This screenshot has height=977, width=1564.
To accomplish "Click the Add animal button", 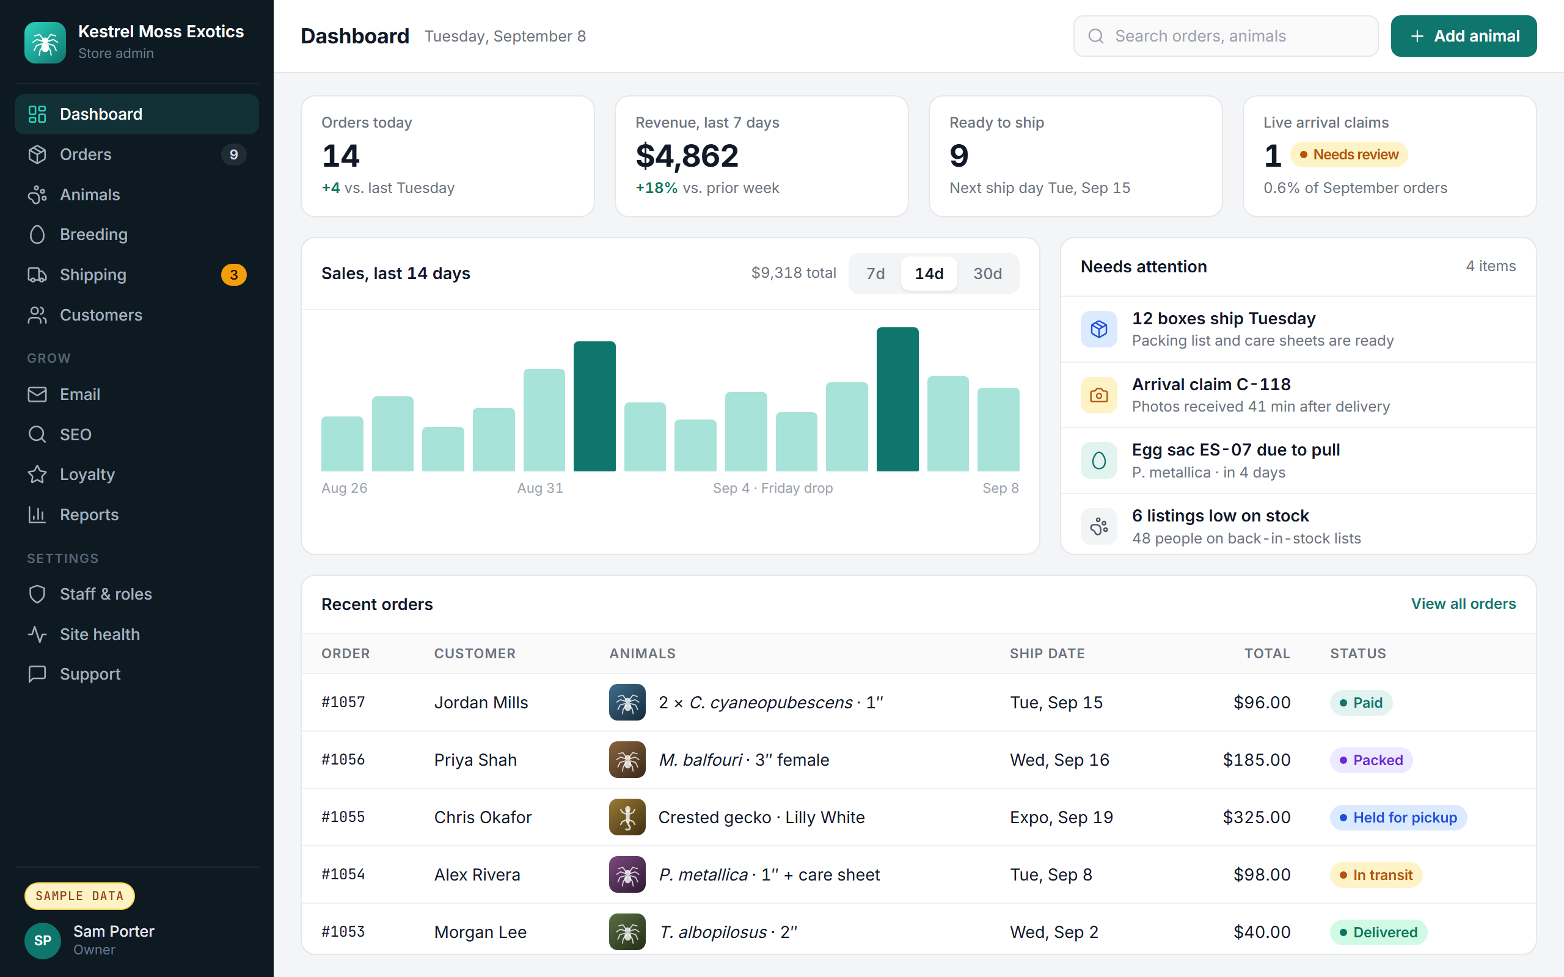I will (x=1463, y=36).
